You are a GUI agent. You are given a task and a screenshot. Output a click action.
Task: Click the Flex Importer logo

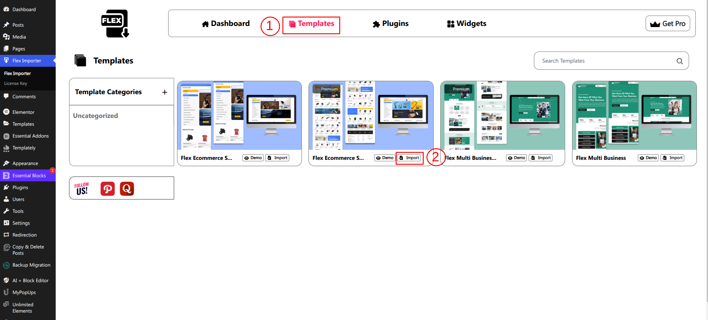115,23
